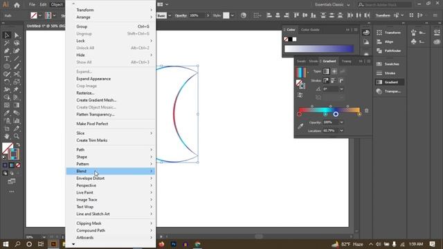Select the Paintbrush tool

point(17,66)
